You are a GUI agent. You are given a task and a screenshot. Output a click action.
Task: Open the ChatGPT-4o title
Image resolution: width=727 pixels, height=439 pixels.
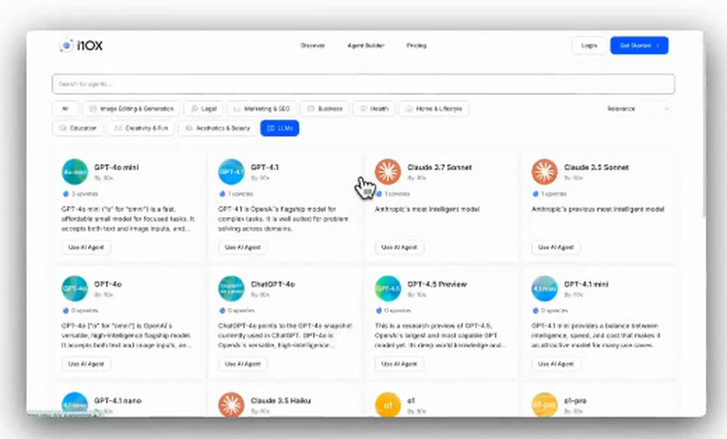(x=273, y=284)
